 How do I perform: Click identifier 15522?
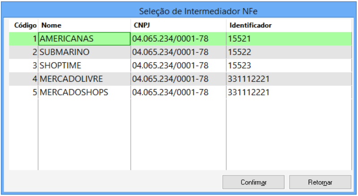tap(239, 52)
